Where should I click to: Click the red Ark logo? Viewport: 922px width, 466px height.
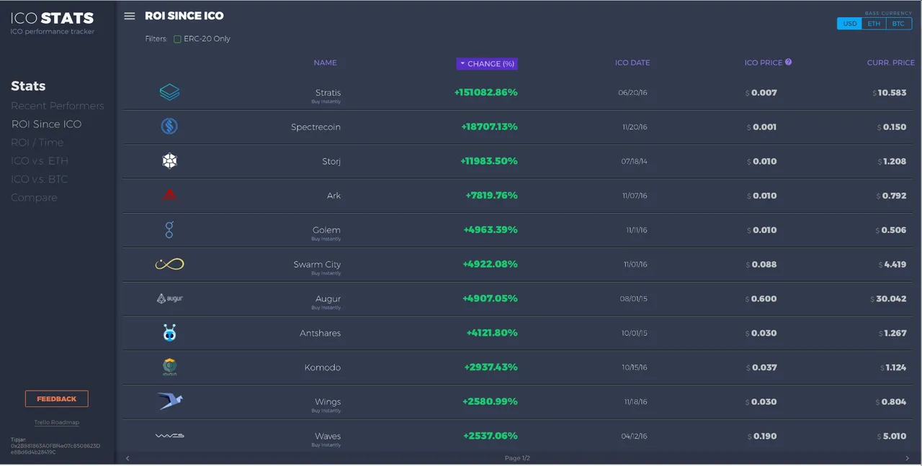click(x=169, y=195)
